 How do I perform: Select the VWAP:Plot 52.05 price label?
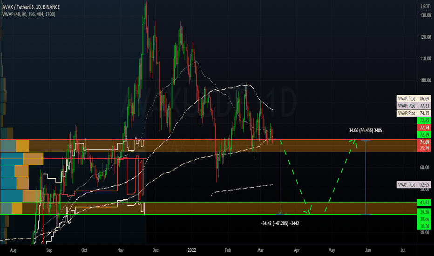414,185
